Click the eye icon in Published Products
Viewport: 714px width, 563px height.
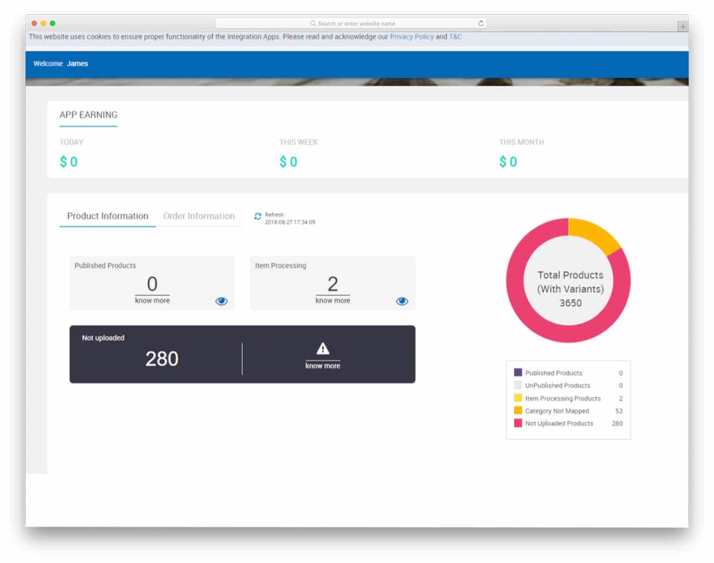click(221, 301)
